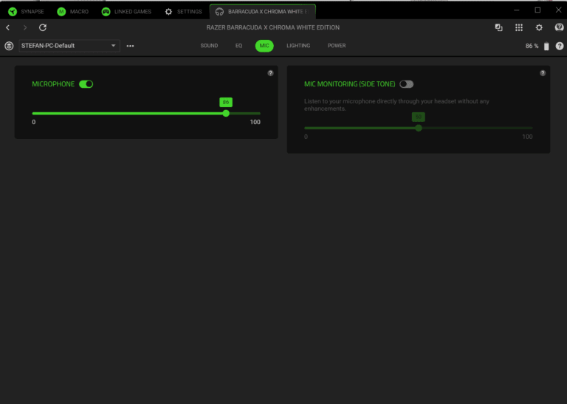Screen dimensions: 567x404
Task: Open the STEFAN-PC-Default profile dropdown
Action: pos(69,46)
